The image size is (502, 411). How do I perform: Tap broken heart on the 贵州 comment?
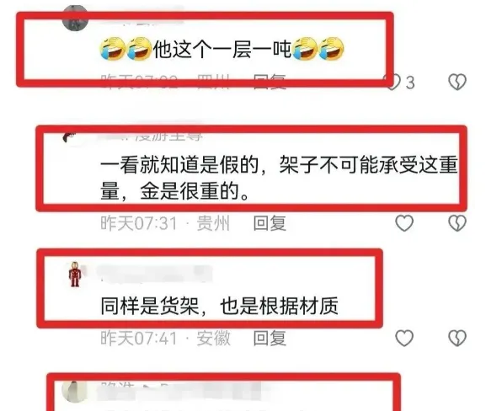point(457,223)
